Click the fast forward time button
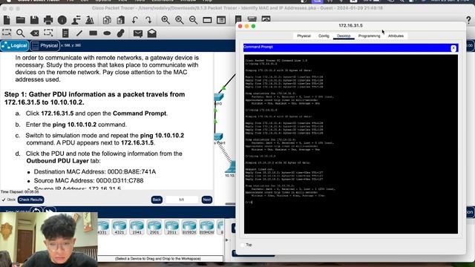 50,211
